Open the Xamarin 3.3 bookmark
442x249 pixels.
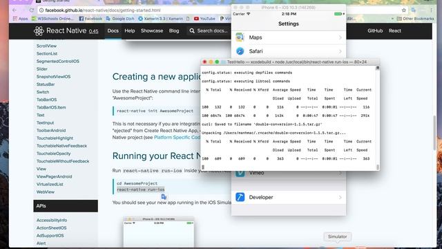point(161,19)
